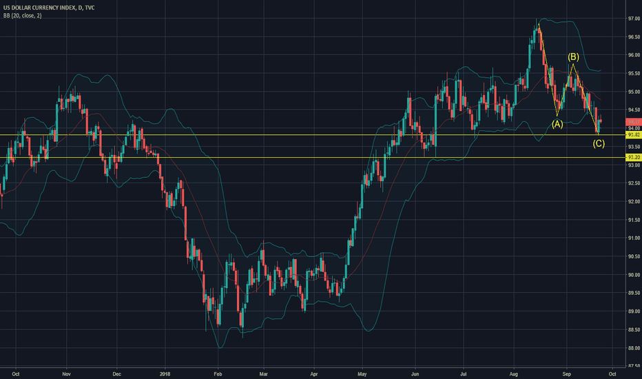Viewport: 642px width, 379px height.
Task: Click the 92.00 price axis label
Action: pos(634,202)
